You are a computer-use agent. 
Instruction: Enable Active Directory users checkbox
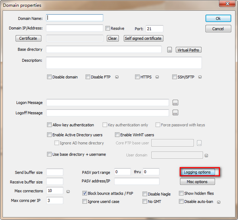click(x=50, y=135)
